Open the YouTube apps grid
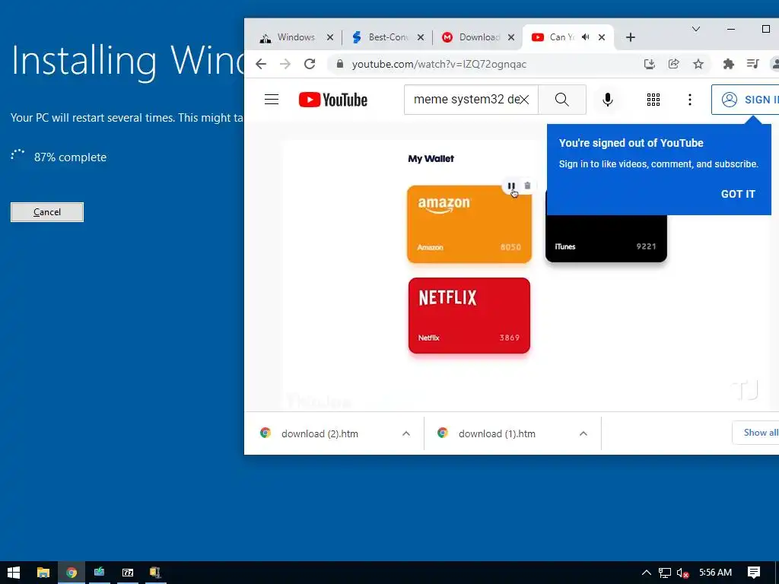The height and width of the screenshot is (584, 779). (653, 100)
